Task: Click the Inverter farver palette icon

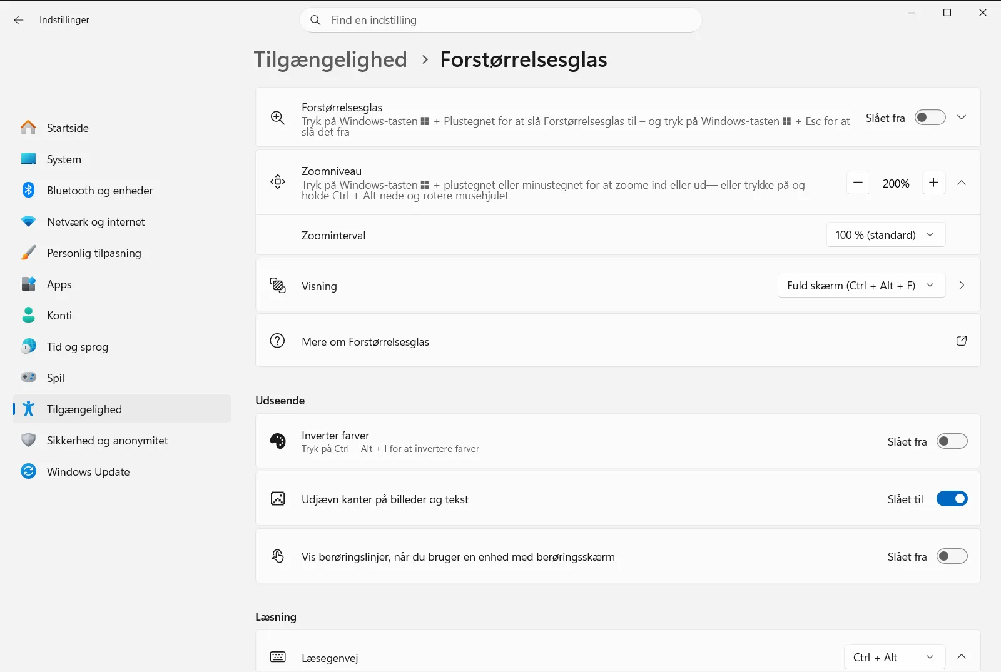Action: coord(278,441)
